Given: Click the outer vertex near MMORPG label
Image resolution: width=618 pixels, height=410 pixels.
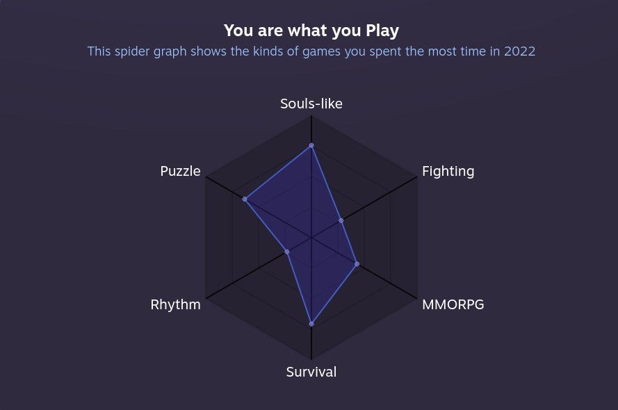Looking at the screenshot, I should point(416,298).
